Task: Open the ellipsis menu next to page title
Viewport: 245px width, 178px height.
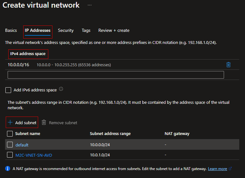Action: coord(90,5)
